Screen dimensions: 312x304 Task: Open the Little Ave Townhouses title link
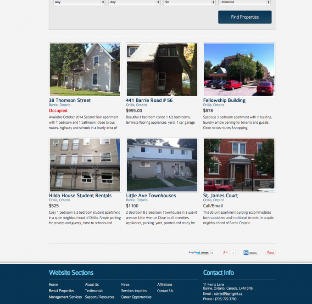coord(151,196)
